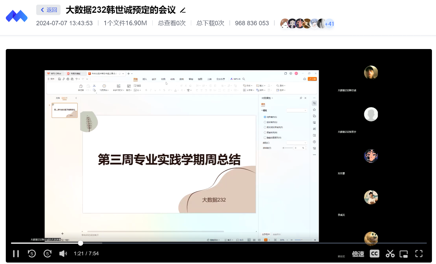
Task: Open the 倍速 playback speed menu
Action: pos(358,254)
